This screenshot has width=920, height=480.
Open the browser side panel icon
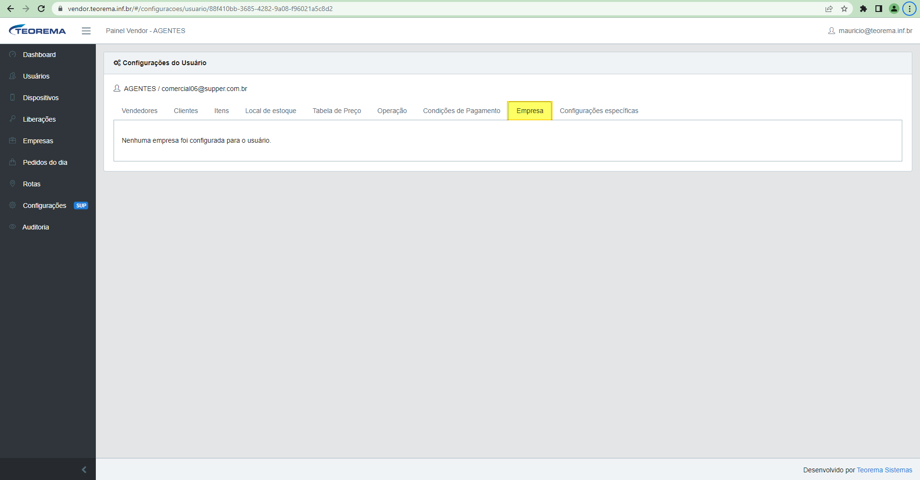(879, 9)
